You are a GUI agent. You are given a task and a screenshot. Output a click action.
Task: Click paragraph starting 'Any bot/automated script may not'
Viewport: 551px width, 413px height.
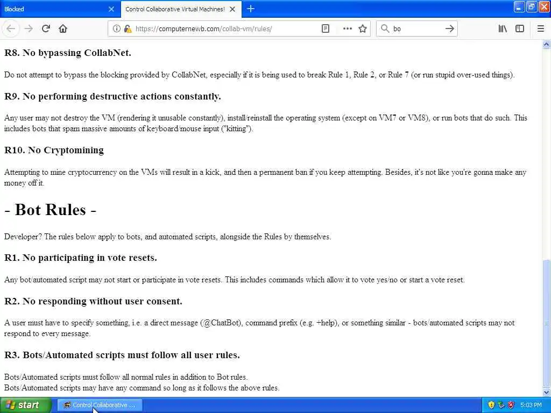[x=235, y=280]
